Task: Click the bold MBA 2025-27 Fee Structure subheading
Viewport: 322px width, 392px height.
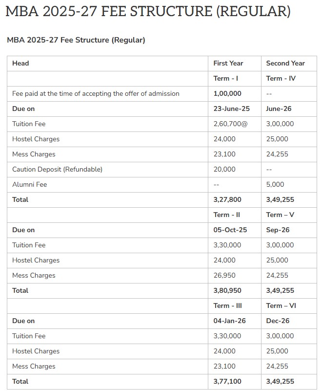Action: coord(76,40)
